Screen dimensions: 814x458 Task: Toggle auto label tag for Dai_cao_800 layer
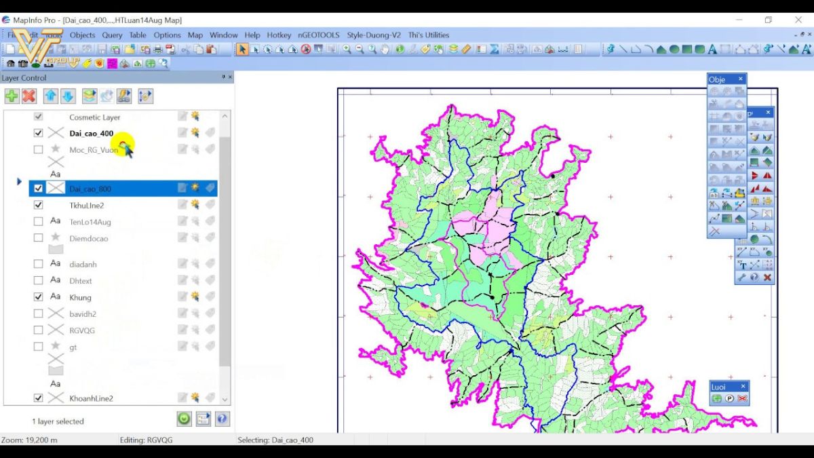210,188
